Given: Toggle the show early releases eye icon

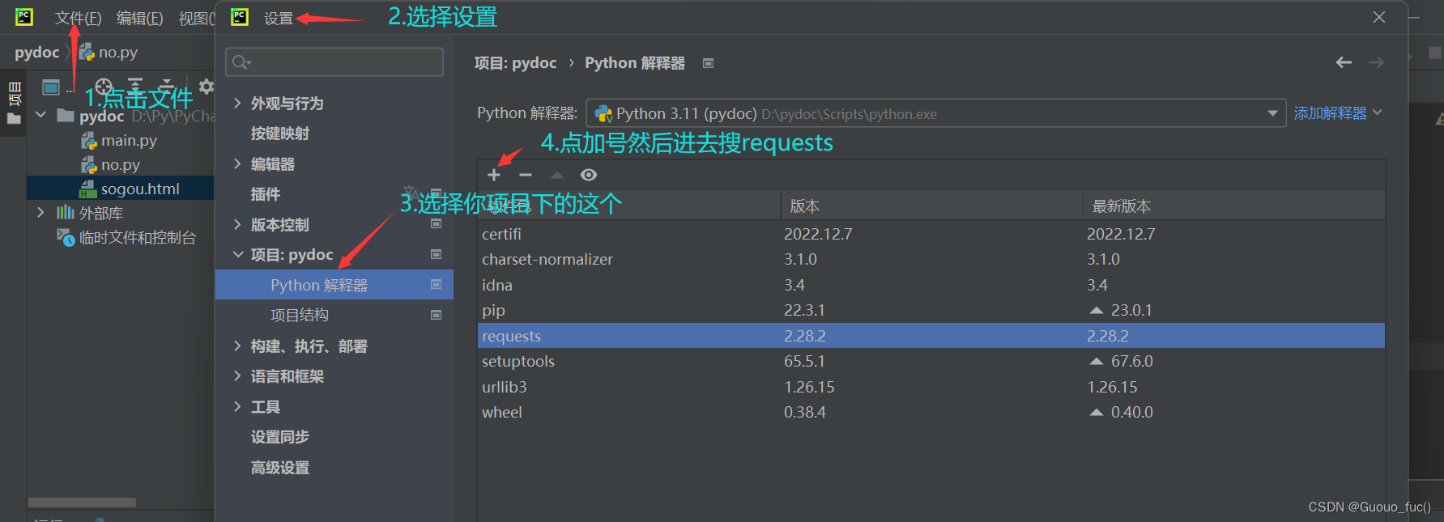Looking at the screenshot, I should tap(589, 175).
